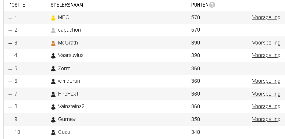Screen dimensions: 285x139
Task: Click the SPELERSNAAM column header
Action: (67, 5)
